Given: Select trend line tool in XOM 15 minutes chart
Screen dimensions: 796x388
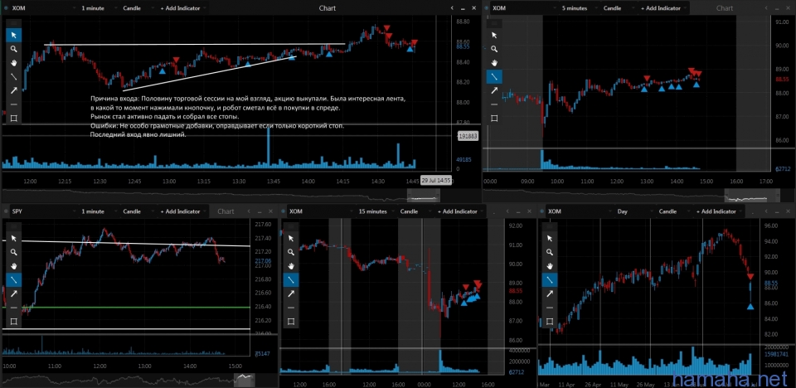Looking at the screenshot, I should [x=291, y=280].
